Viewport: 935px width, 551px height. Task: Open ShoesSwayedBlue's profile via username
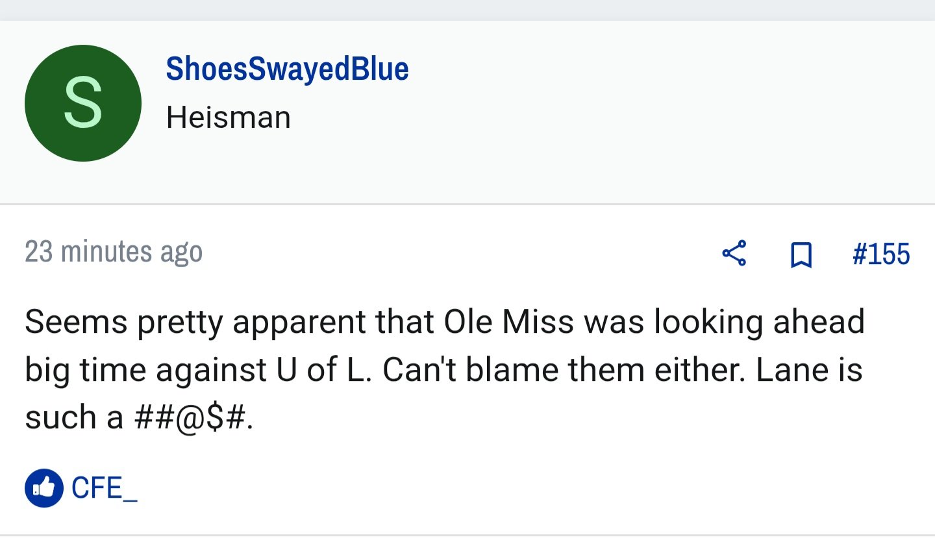(287, 68)
